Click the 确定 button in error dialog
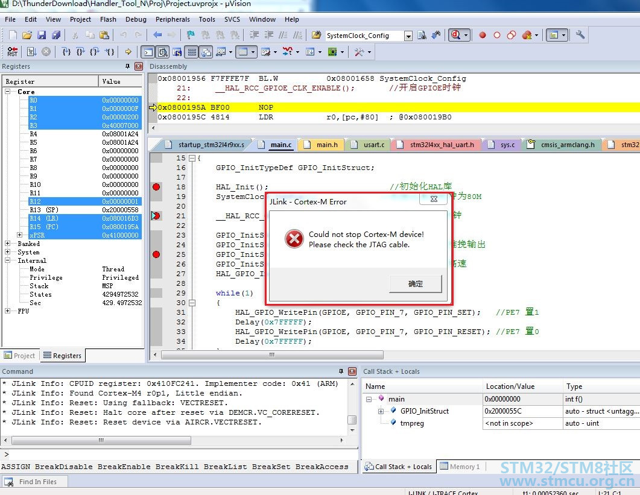The width and height of the screenshot is (640, 495). 416,283
